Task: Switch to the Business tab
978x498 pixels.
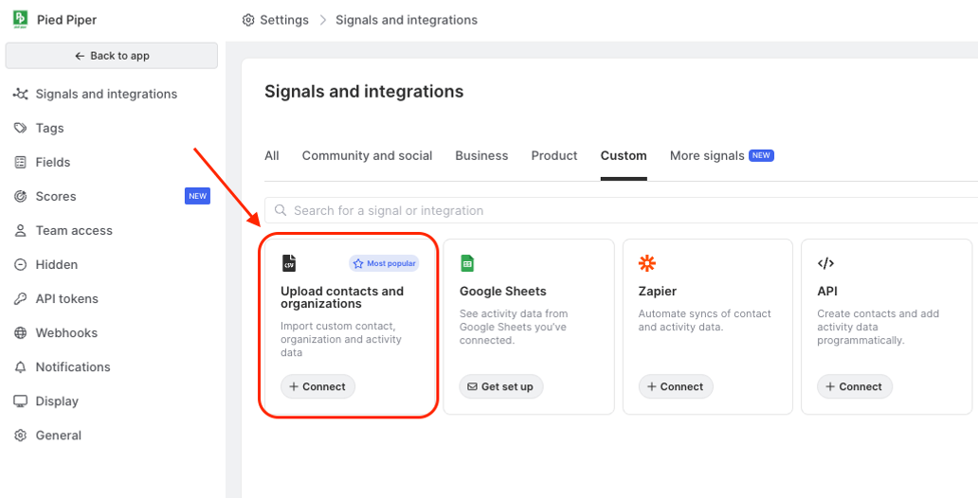Action: 481,156
